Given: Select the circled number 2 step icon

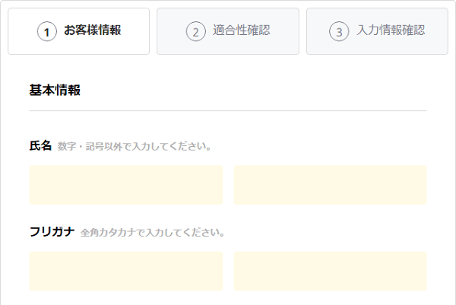Looking at the screenshot, I should coord(196,31).
